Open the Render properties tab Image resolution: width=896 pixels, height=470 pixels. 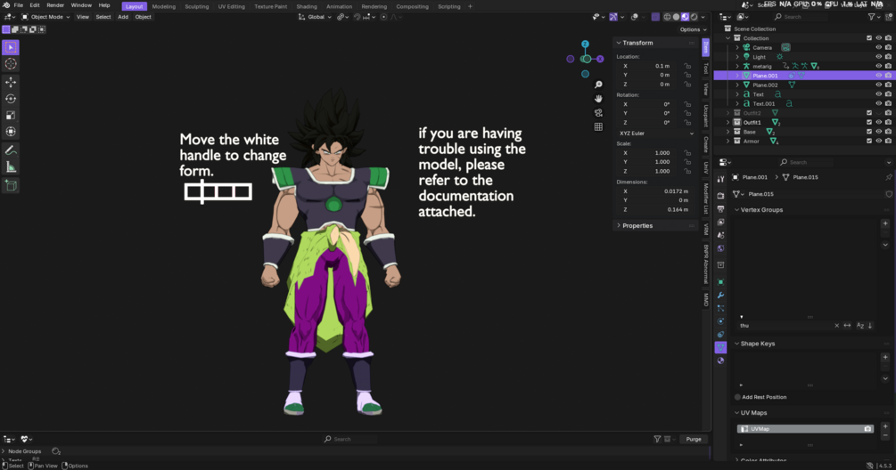pos(720,196)
